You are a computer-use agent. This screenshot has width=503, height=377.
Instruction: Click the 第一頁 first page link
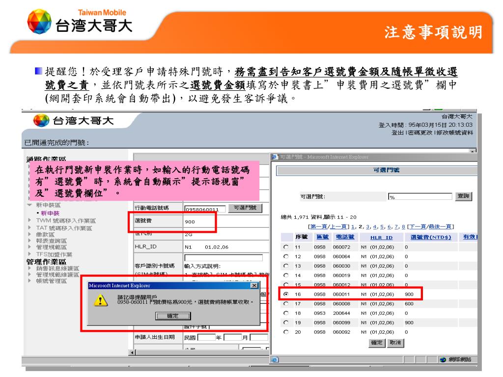pyautogui.click(x=318, y=227)
